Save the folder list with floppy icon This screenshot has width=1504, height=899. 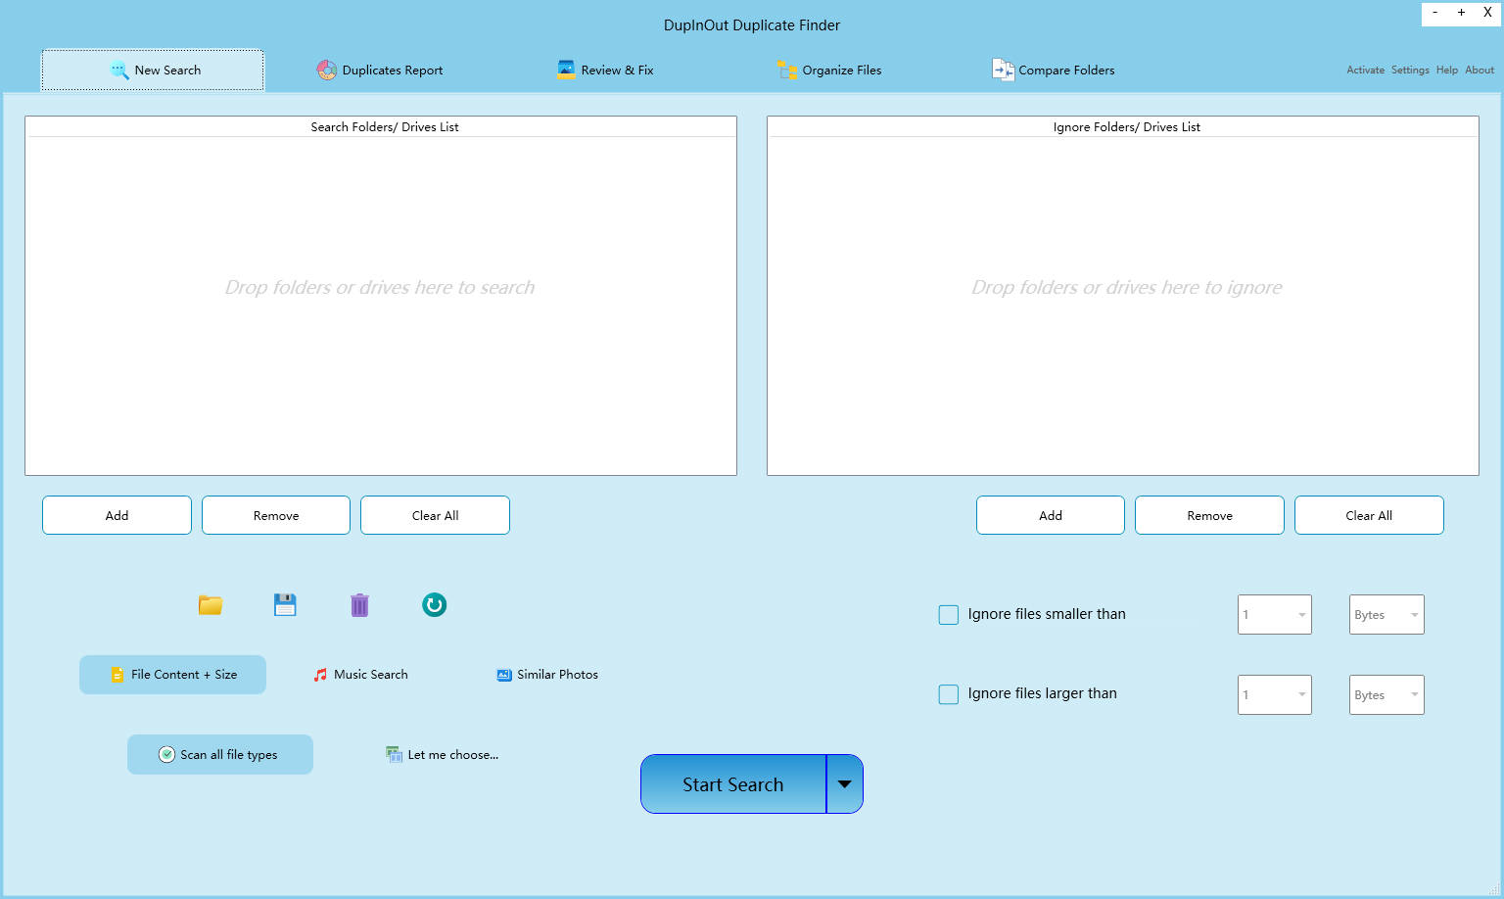pyautogui.click(x=285, y=605)
